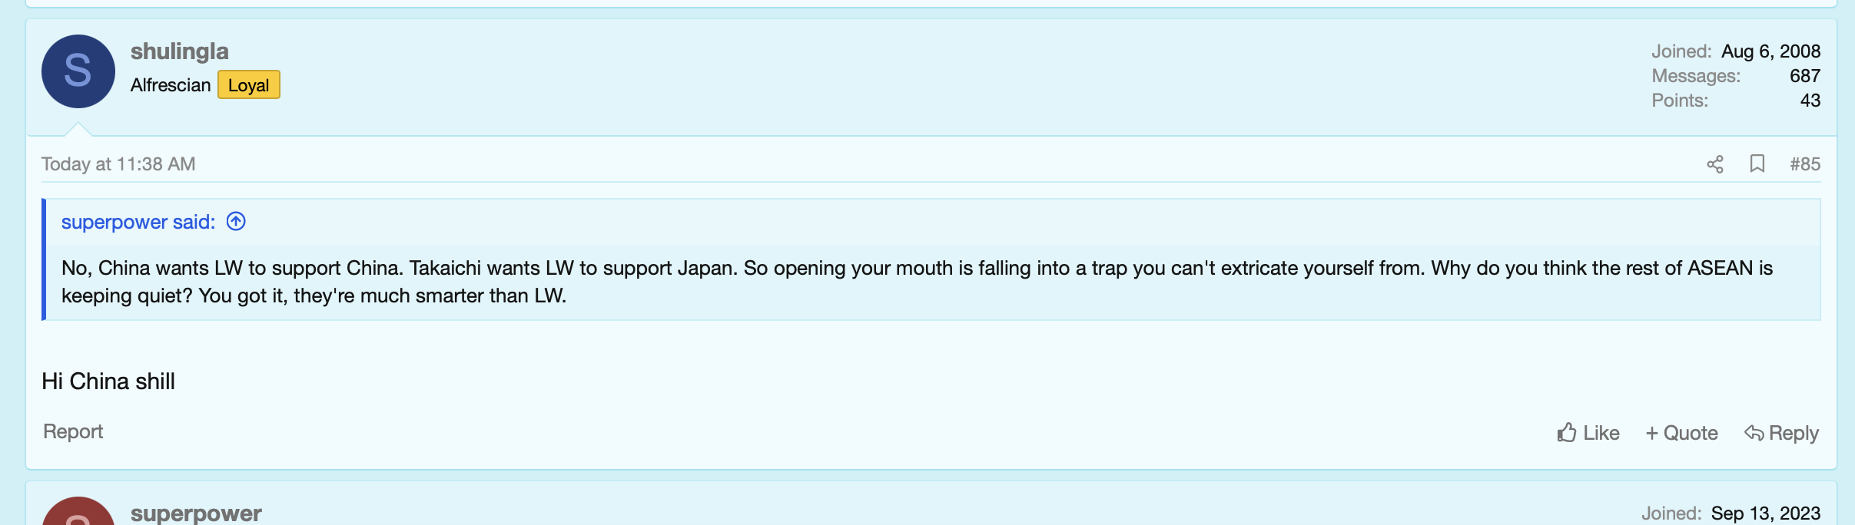Screen dimensions: 1855x525
Task: Click the plus icon beside Quote
Action: coord(1651,432)
